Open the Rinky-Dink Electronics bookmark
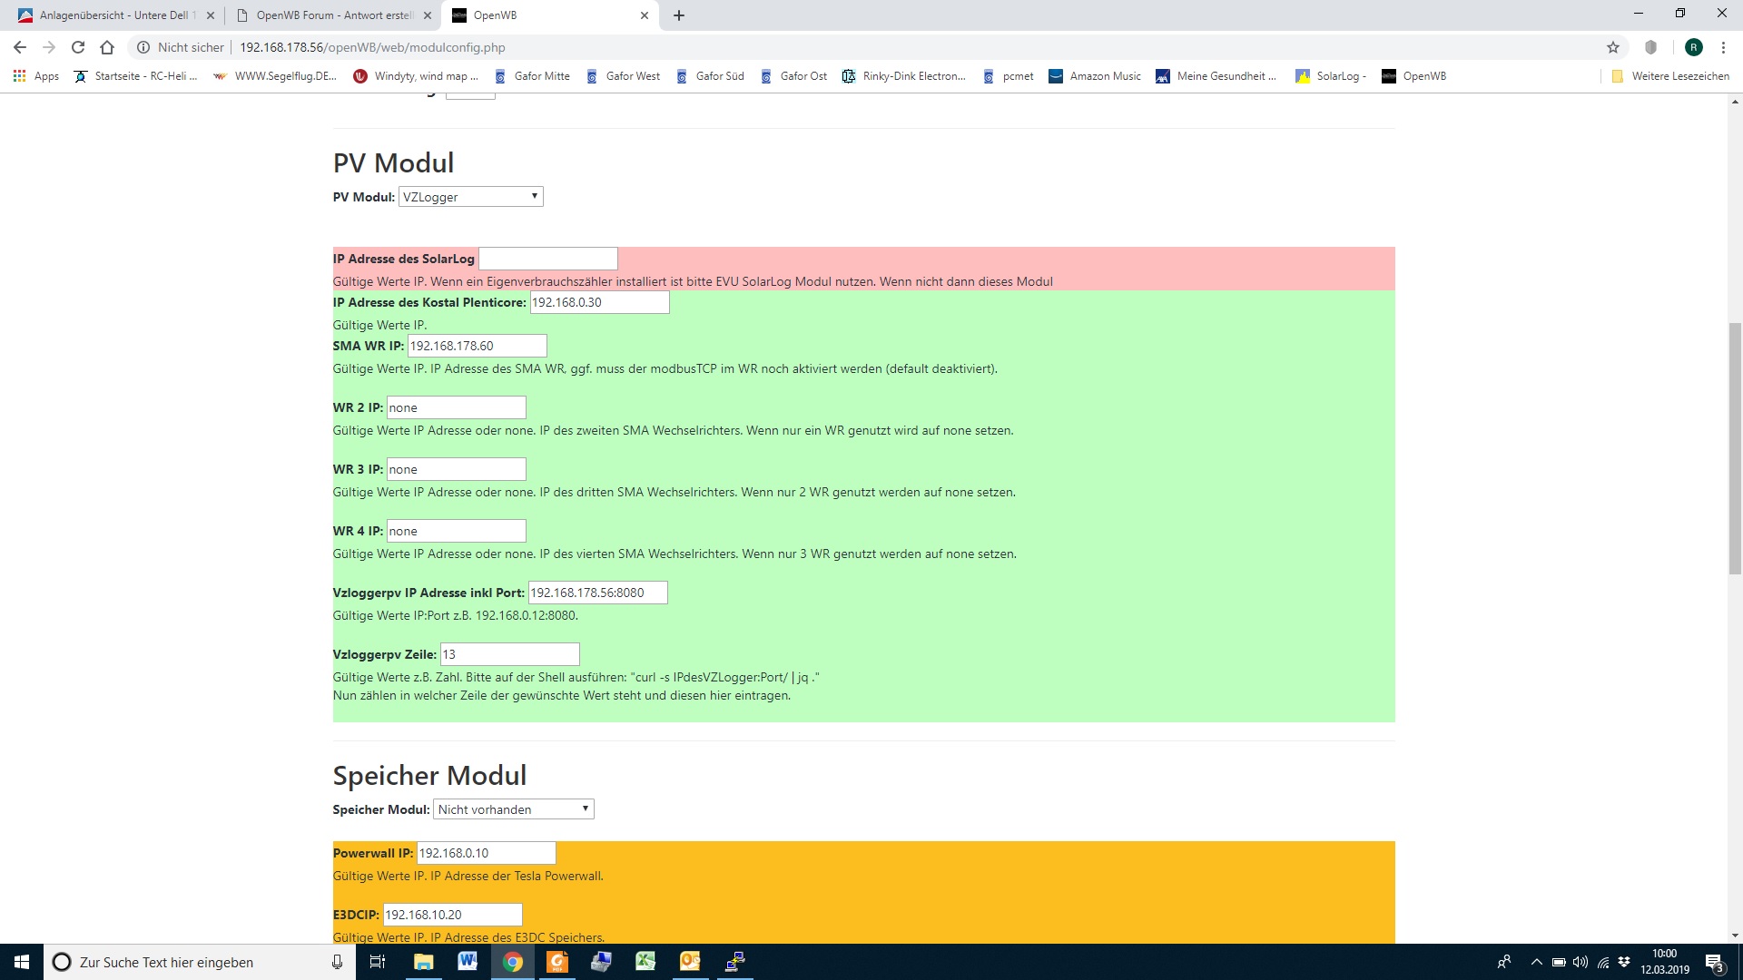Screen dimensions: 1743x980 [904, 76]
